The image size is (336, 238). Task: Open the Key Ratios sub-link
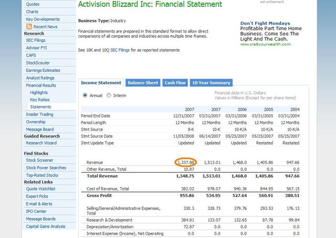click(40, 100)
